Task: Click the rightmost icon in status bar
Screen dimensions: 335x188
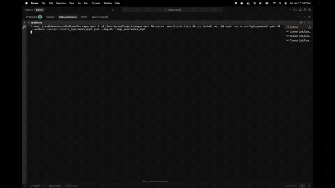Action: click(x=309, y=186)
